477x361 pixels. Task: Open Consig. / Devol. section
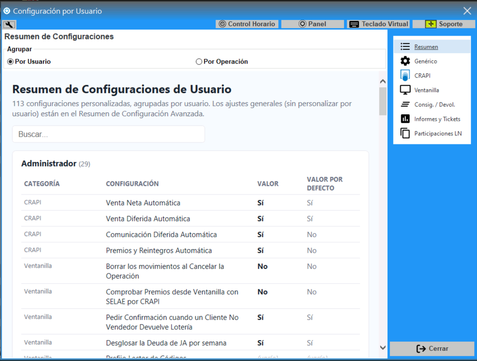point(432,104)
